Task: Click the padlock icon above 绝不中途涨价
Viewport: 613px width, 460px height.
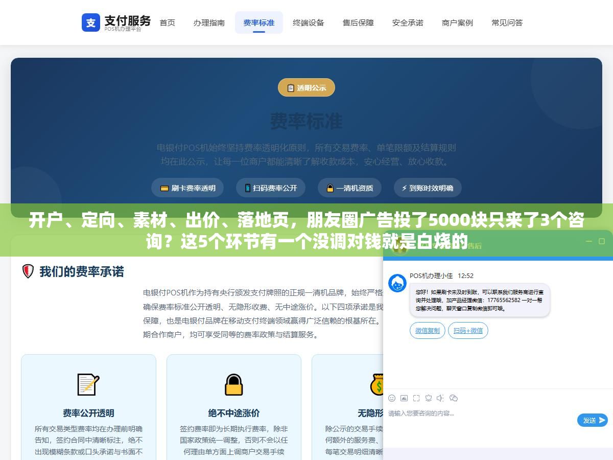Action: point(234,384)
